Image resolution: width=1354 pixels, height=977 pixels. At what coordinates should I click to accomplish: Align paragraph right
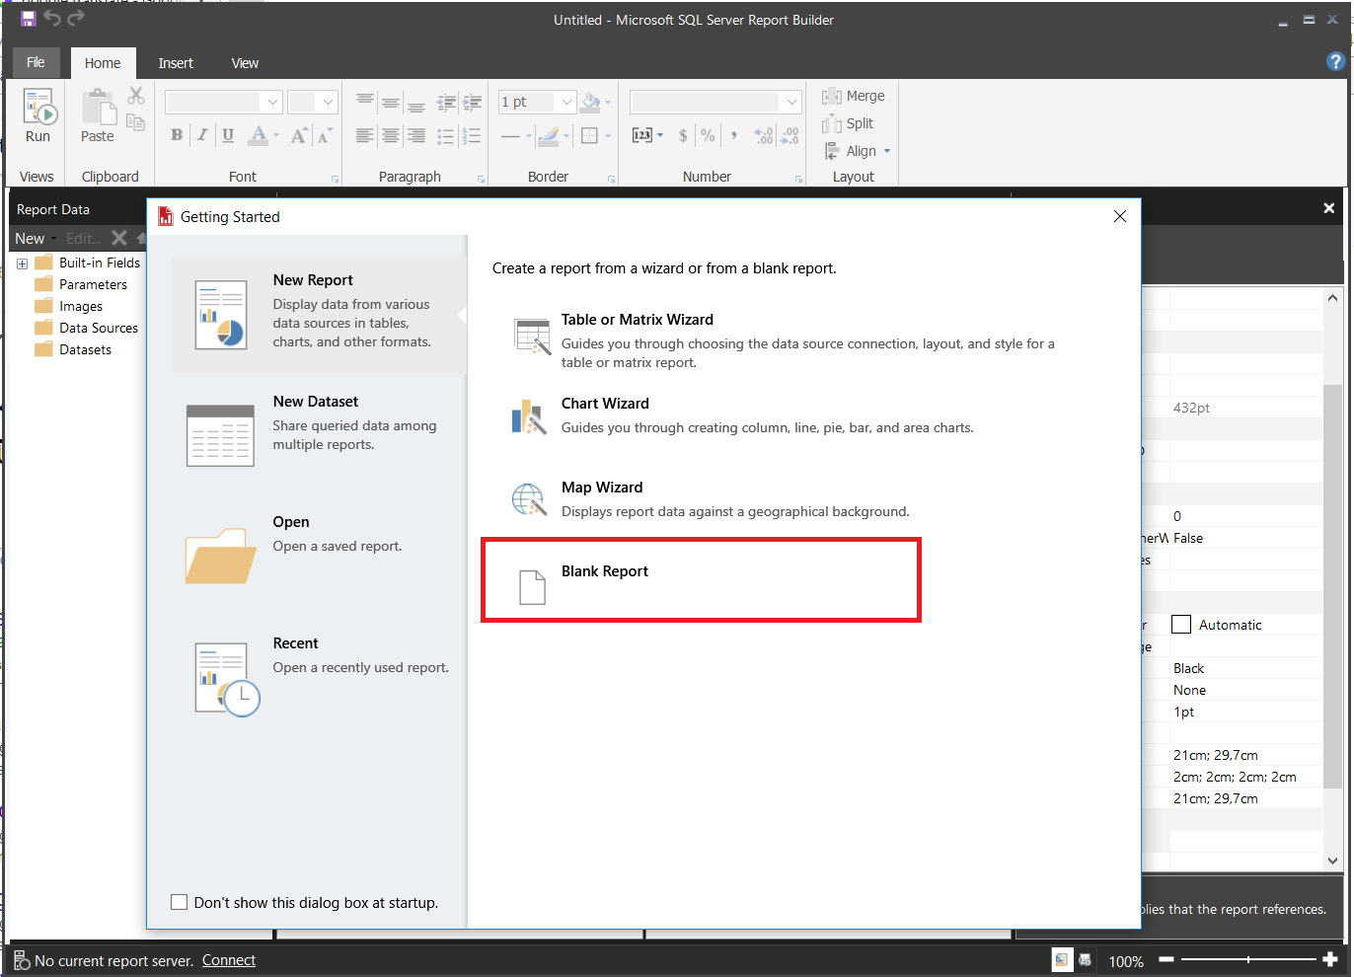416,135
